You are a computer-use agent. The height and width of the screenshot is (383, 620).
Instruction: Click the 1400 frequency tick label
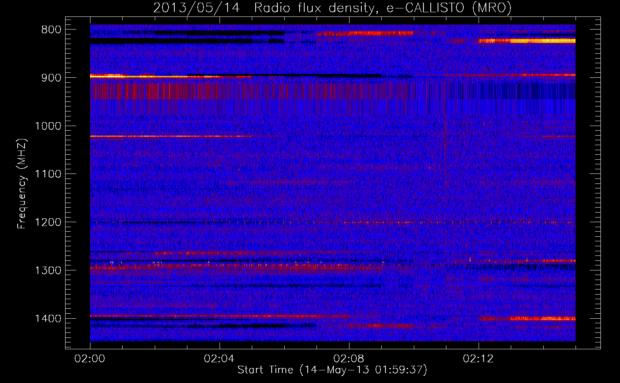tap(48, 319)
